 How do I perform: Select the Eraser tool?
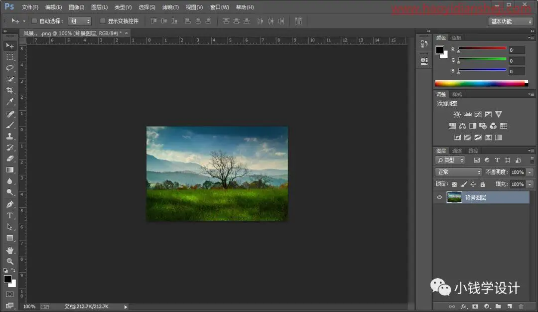(10, 158)
